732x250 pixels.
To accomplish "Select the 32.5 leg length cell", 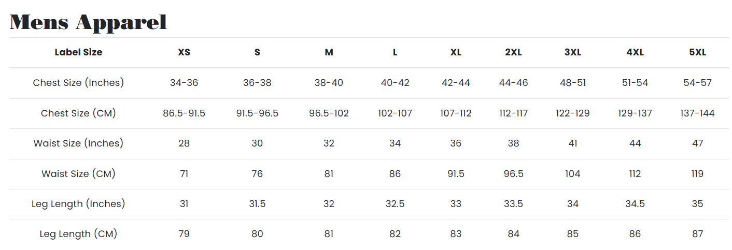I will point(395,204).
